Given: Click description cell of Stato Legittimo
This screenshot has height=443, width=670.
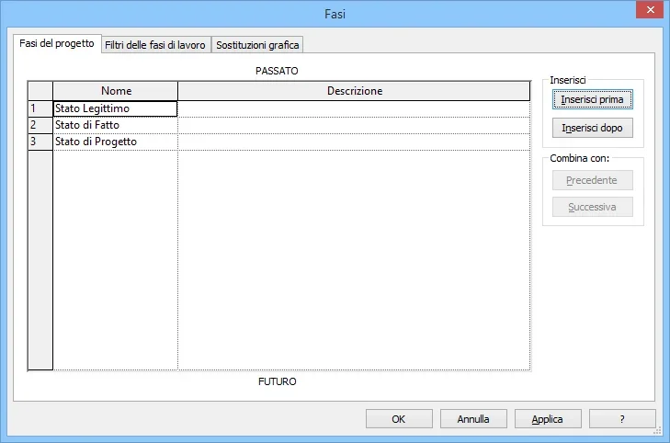Looking at the screenshot, I should [x=354, y=109].
